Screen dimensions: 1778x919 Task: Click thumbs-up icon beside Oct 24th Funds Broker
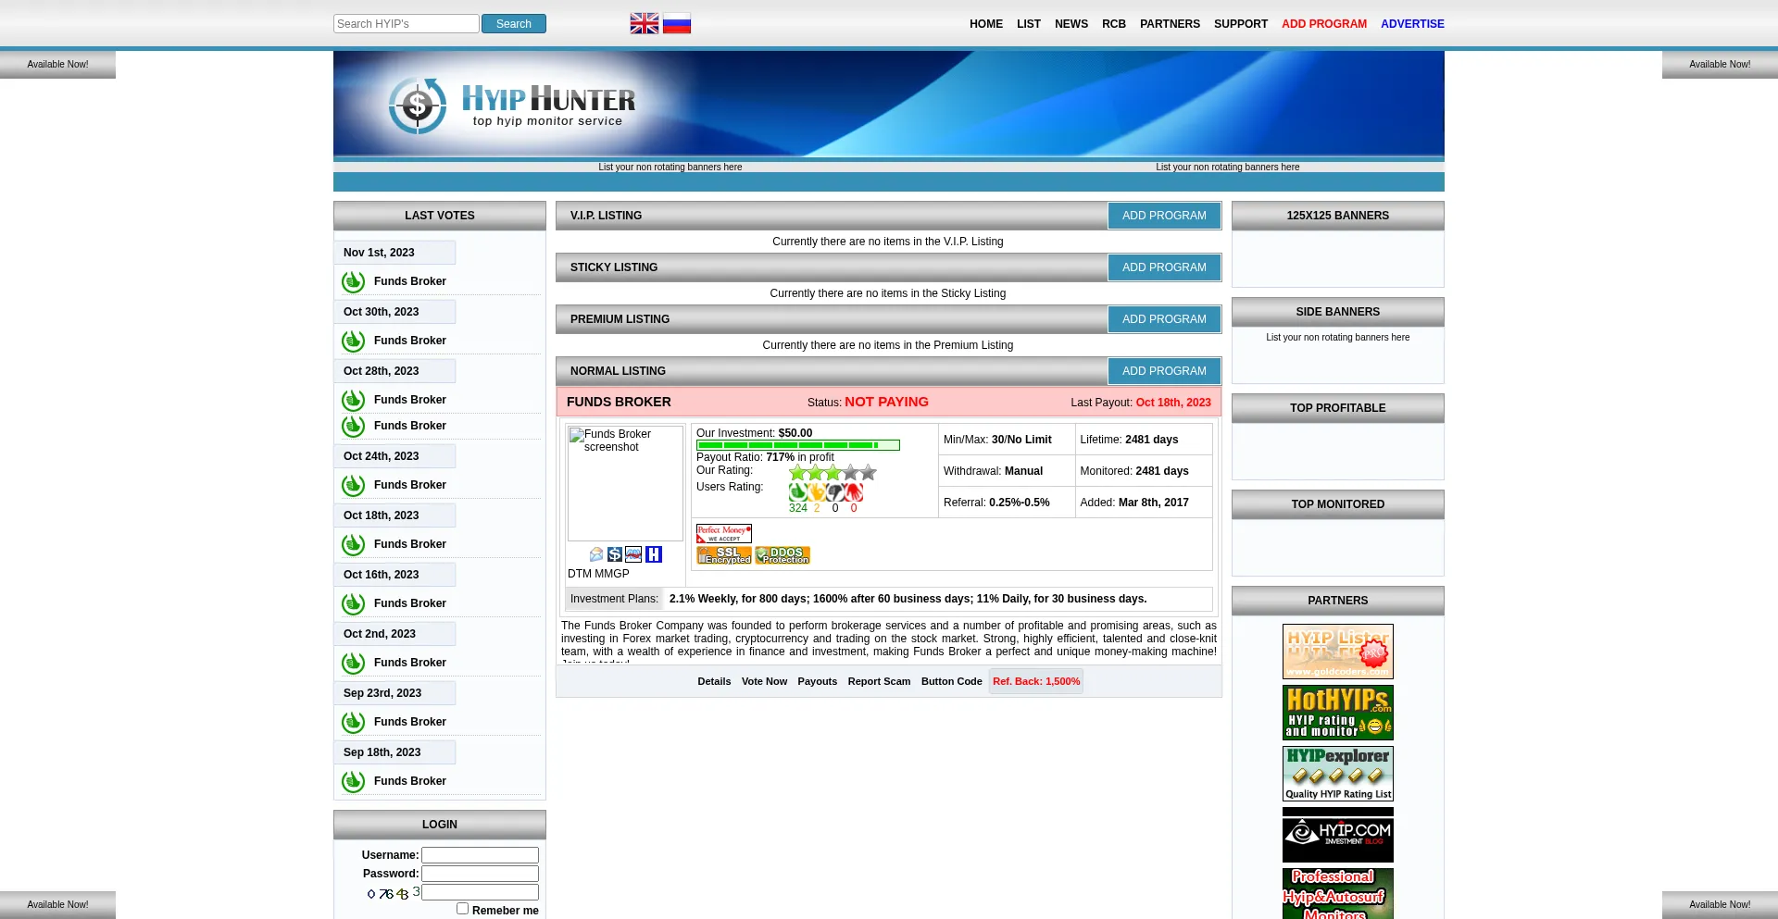pyautogui.click(x=353, y=485)
